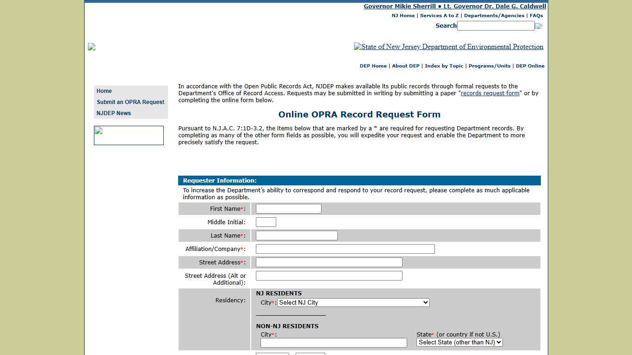Screen dimensions: 632x355
Task: Open the FAQs link
Action: (536, 15)
